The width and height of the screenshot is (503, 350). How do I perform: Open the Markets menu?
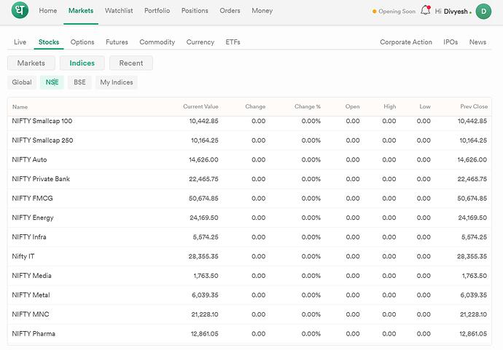(81, 11)
